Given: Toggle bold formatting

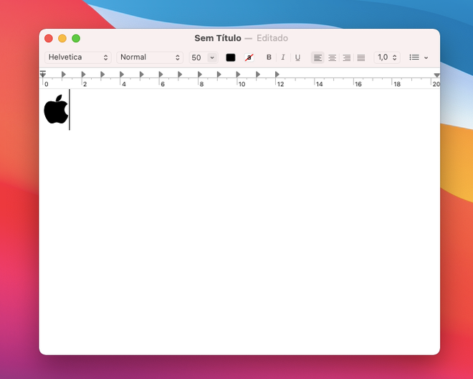Looking at the screenshot, I should [269, 57].
